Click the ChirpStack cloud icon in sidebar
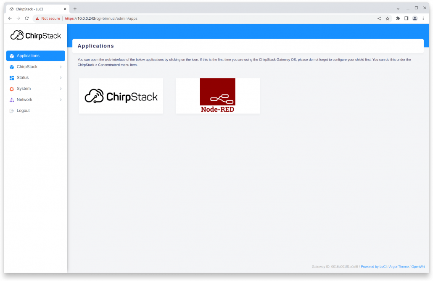 pos(11,66)
